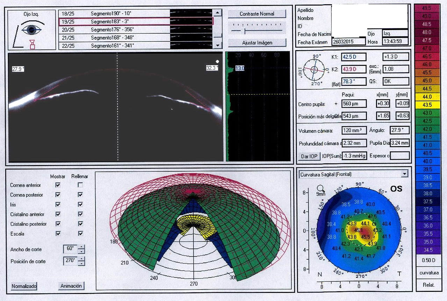Select Segmento 176° - 356° row

point(112,30)
